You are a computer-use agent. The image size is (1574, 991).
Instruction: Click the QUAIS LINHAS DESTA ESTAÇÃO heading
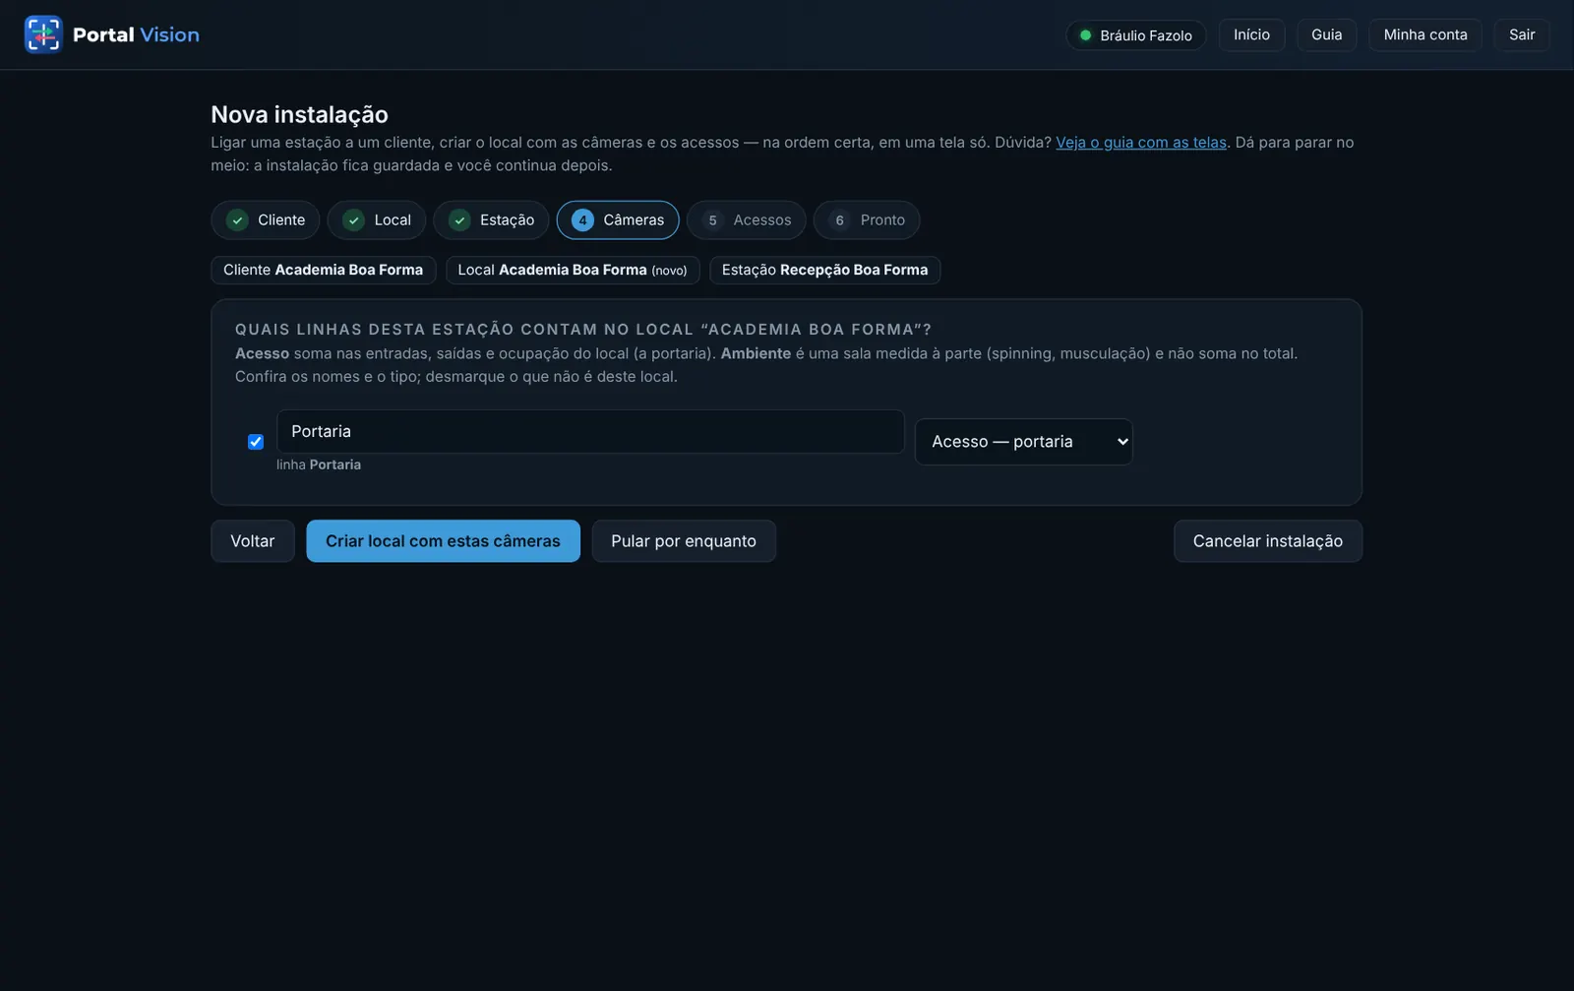(x=582, y=330)
